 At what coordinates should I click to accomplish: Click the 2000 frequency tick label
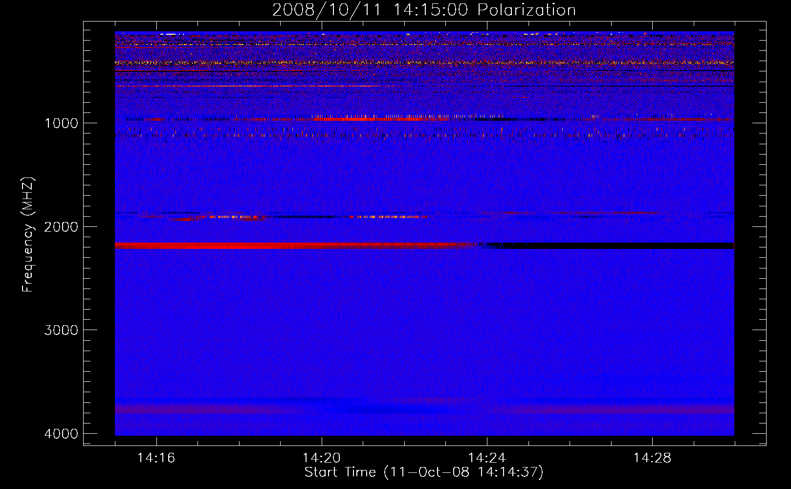point(61,226)
